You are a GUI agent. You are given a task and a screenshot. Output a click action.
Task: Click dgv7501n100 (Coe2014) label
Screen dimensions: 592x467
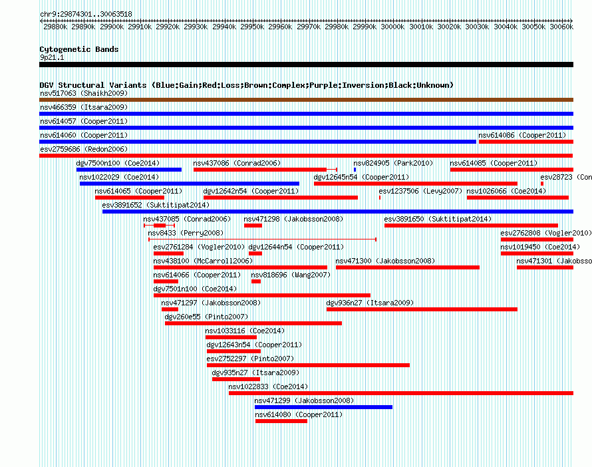click(195, 289)
